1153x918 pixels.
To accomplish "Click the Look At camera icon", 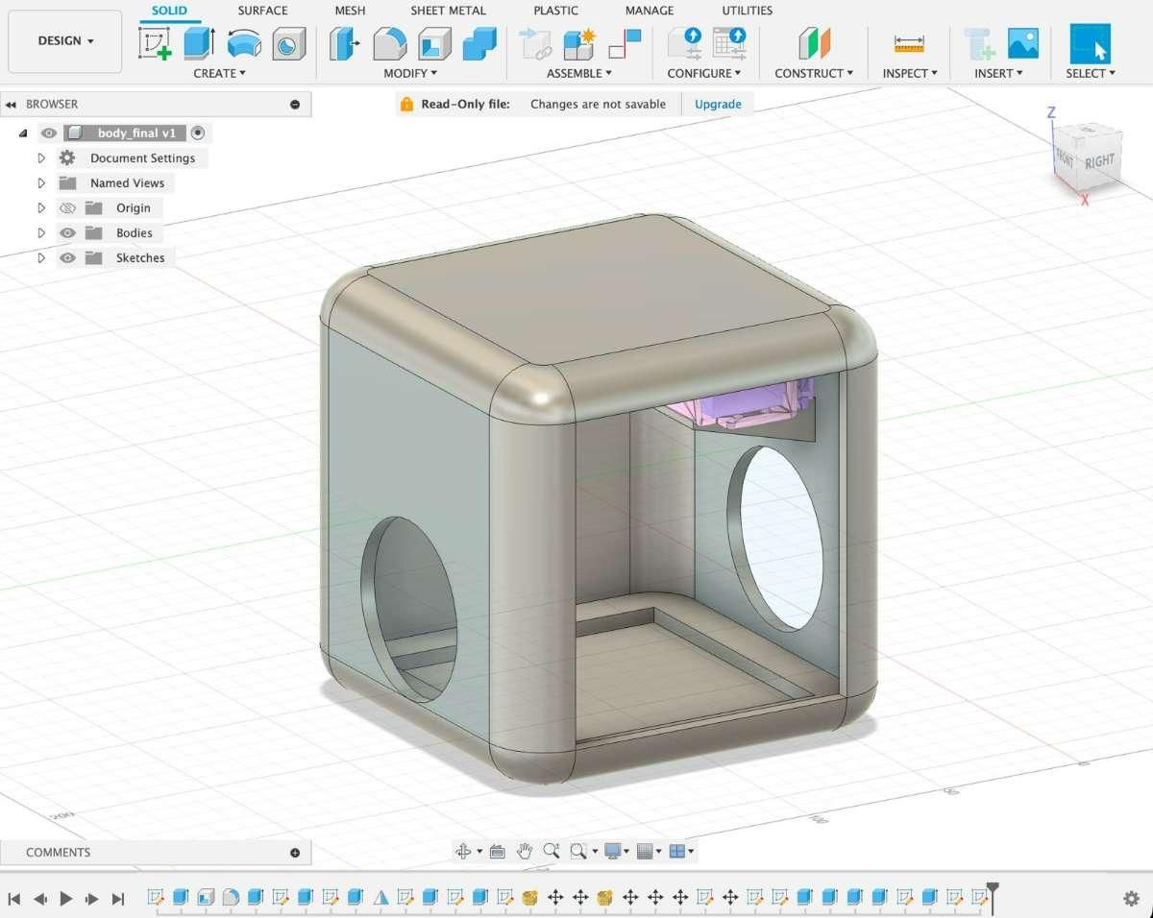I will (498, 851).
